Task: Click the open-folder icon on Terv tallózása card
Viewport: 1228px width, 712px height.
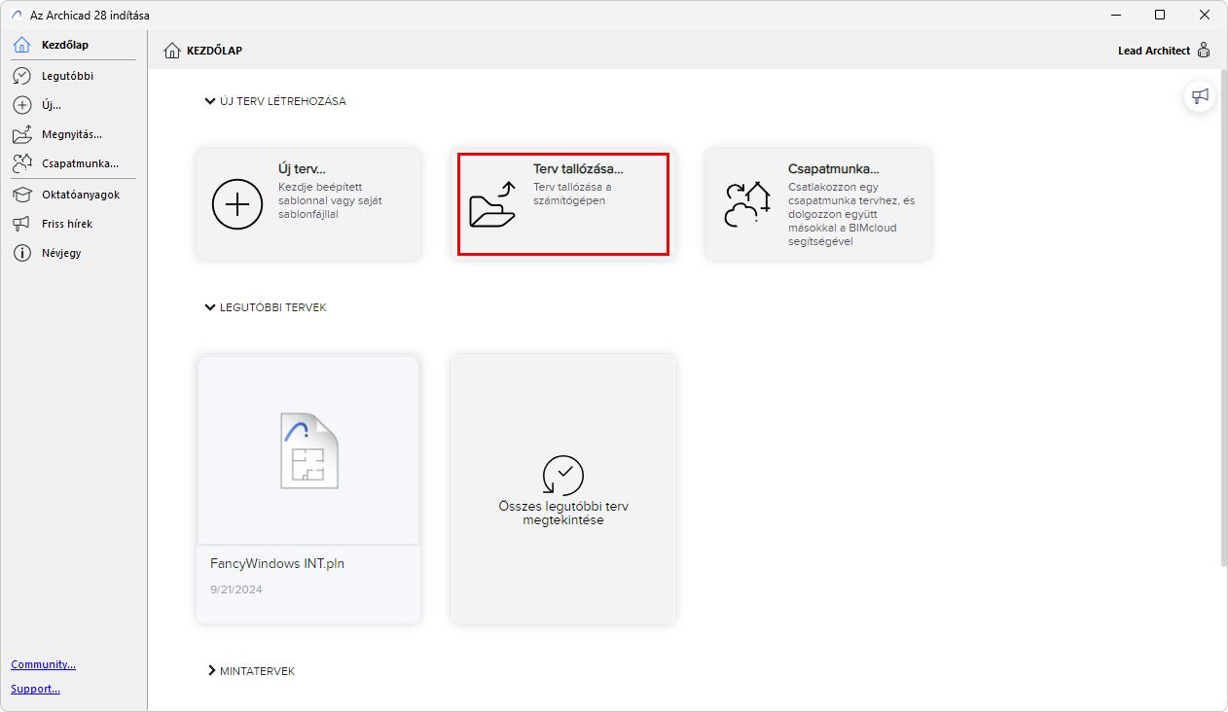Action: pos(492,204)
